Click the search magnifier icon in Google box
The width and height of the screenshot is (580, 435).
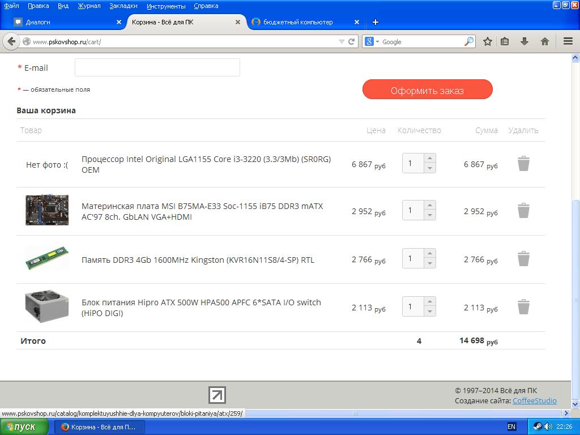(x=468, y=41)
